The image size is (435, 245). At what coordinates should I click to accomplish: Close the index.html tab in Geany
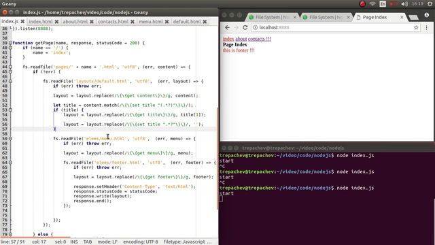pos(56,21)
